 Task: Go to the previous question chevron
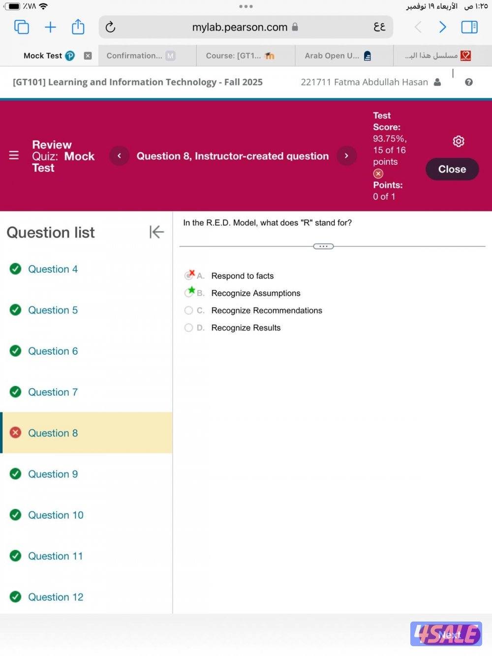pyautogui.click(x=119, y=156)
